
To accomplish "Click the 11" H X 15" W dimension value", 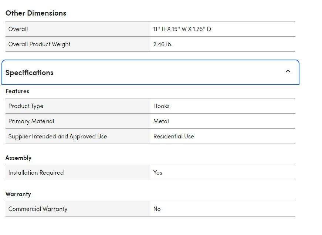I will (x=182, y=29).
